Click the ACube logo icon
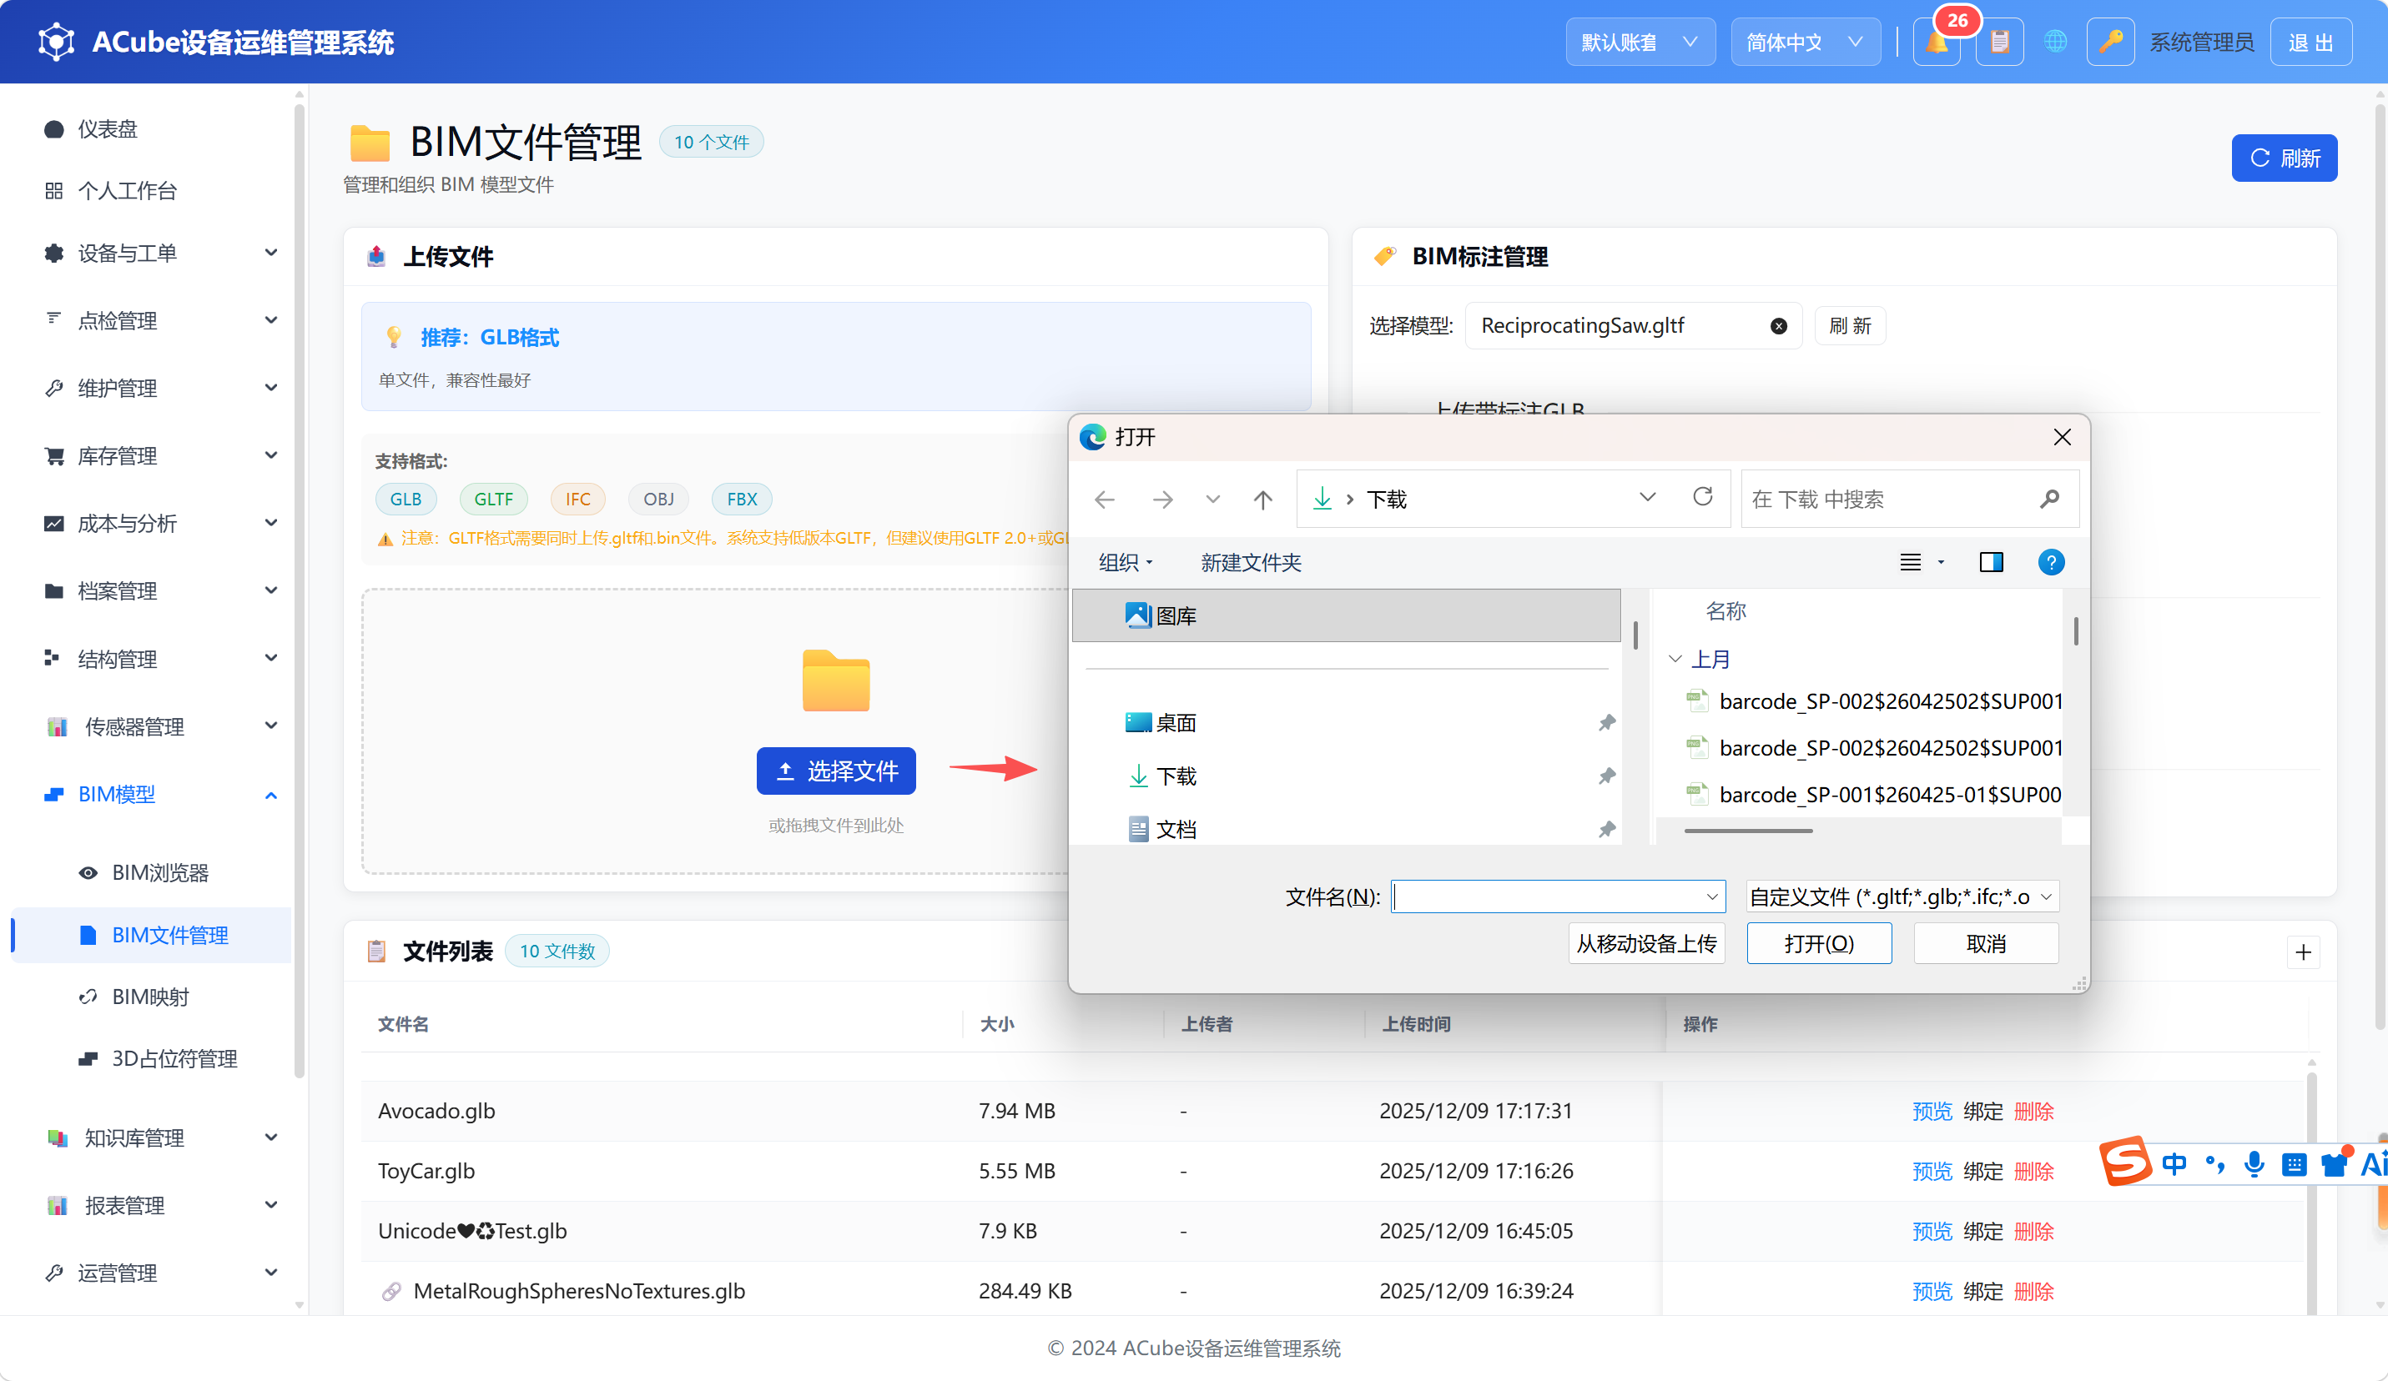 (56, 42)
